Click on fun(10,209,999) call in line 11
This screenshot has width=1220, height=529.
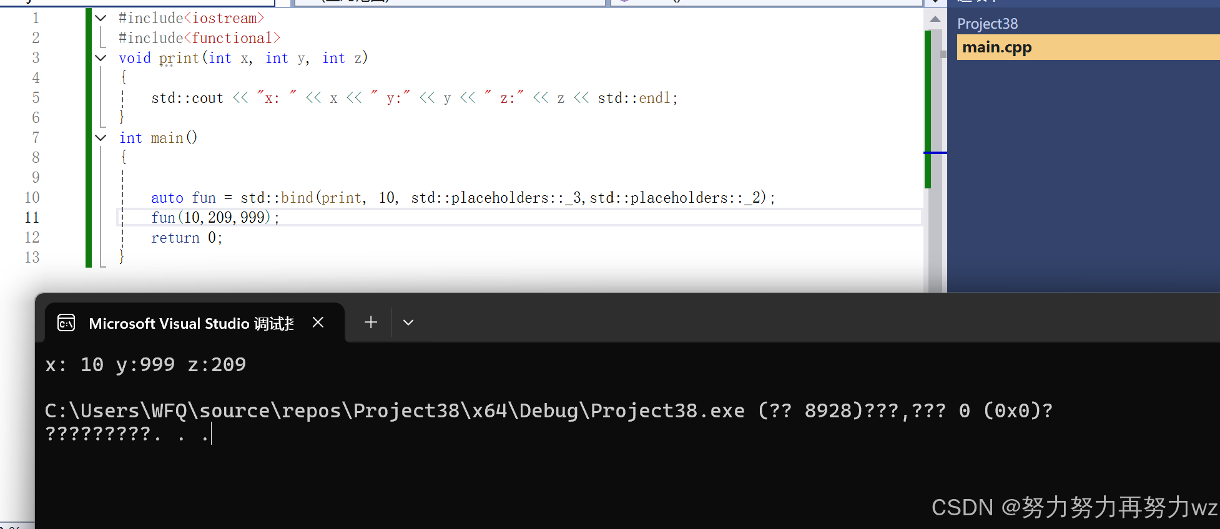click(215, 218)
